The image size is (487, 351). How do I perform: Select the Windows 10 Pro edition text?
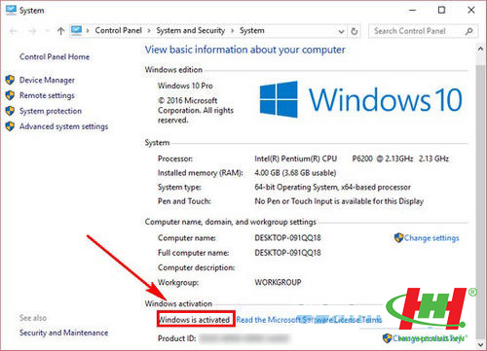coord(185,86)
